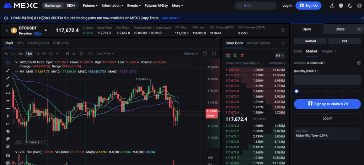Select the 4H timeframe
Image resolution: width=364 pixels, height=165 pixels.
44,54
